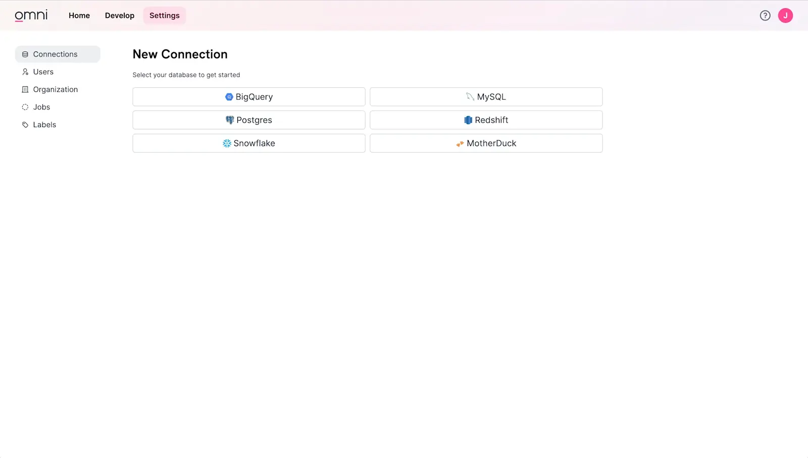Switch to the Develop tab
The height and width of the screenshot is (458, 808).
point(120,16)
